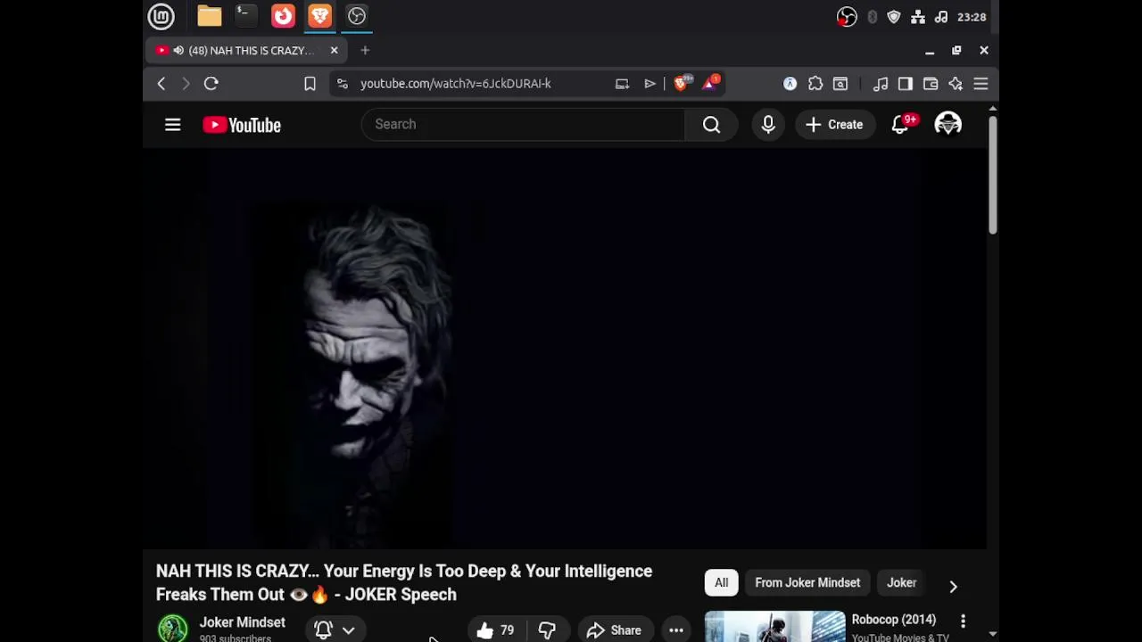The width and height of the screenshot is (1142, 642).
Task: Open Brave Rewards triangle icon
Action: tap(711, 84)
